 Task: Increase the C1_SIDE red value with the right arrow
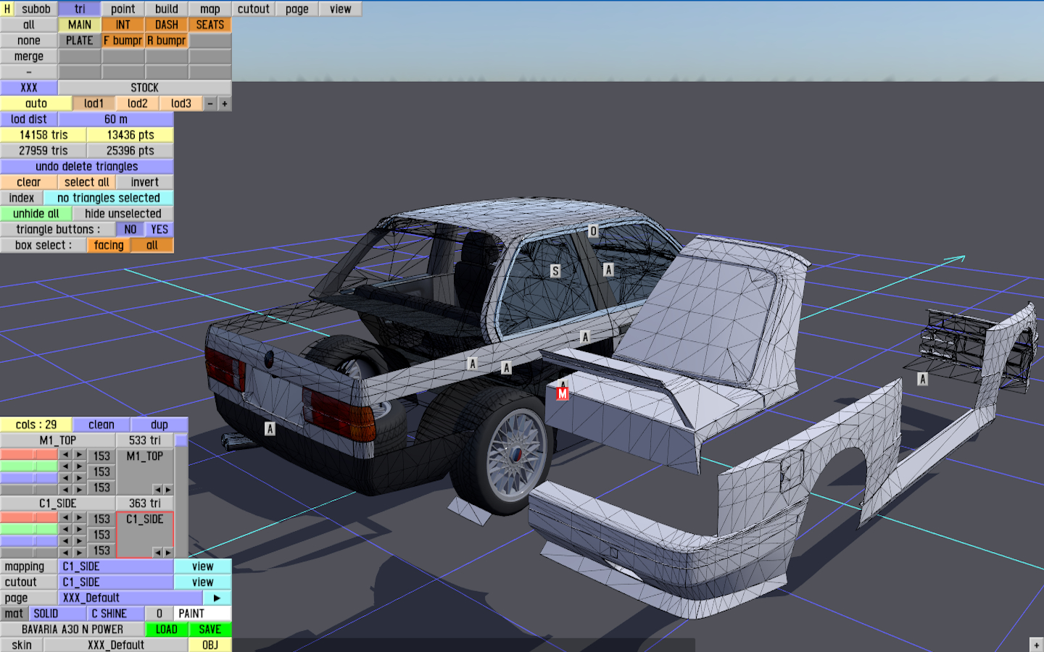(80, 518)
